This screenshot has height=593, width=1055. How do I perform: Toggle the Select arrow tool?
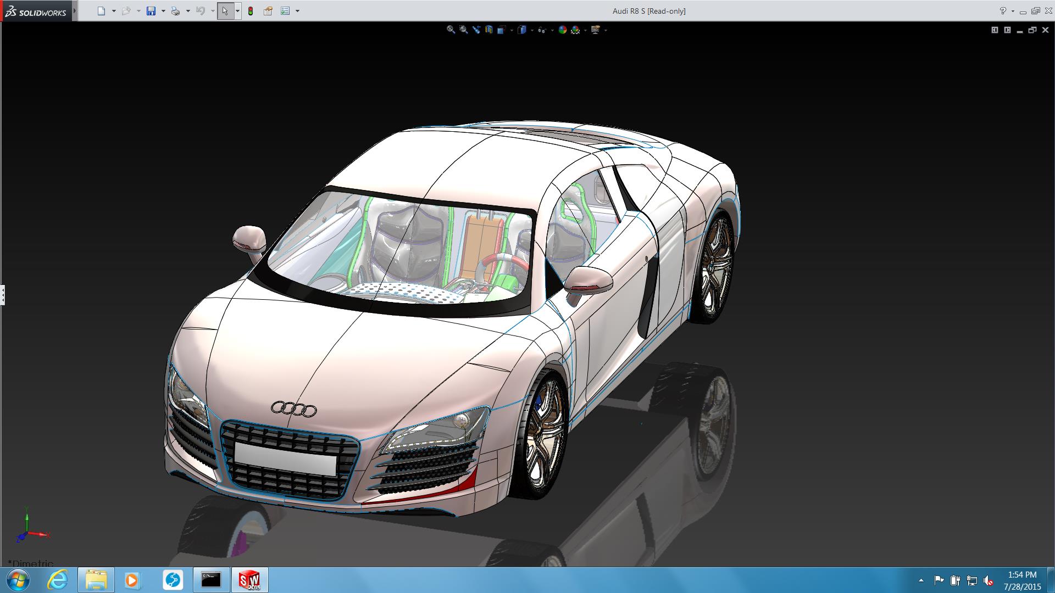(x=225, y=11)
